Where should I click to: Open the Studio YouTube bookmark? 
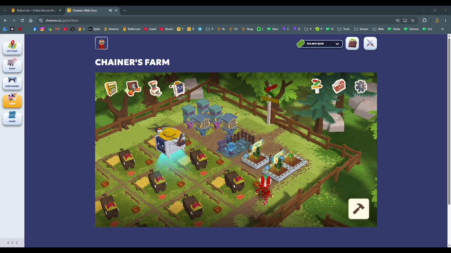tap(166, 29)
